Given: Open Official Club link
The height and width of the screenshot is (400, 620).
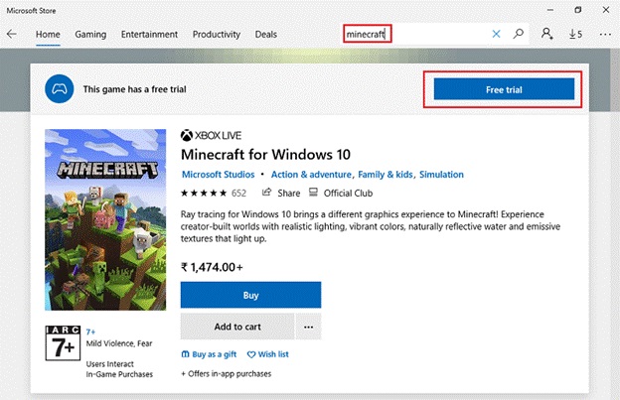Looking at the screenshot, I should [348, 194].
